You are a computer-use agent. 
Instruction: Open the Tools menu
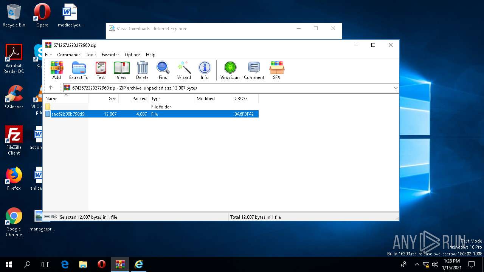[x=91, y=55]
